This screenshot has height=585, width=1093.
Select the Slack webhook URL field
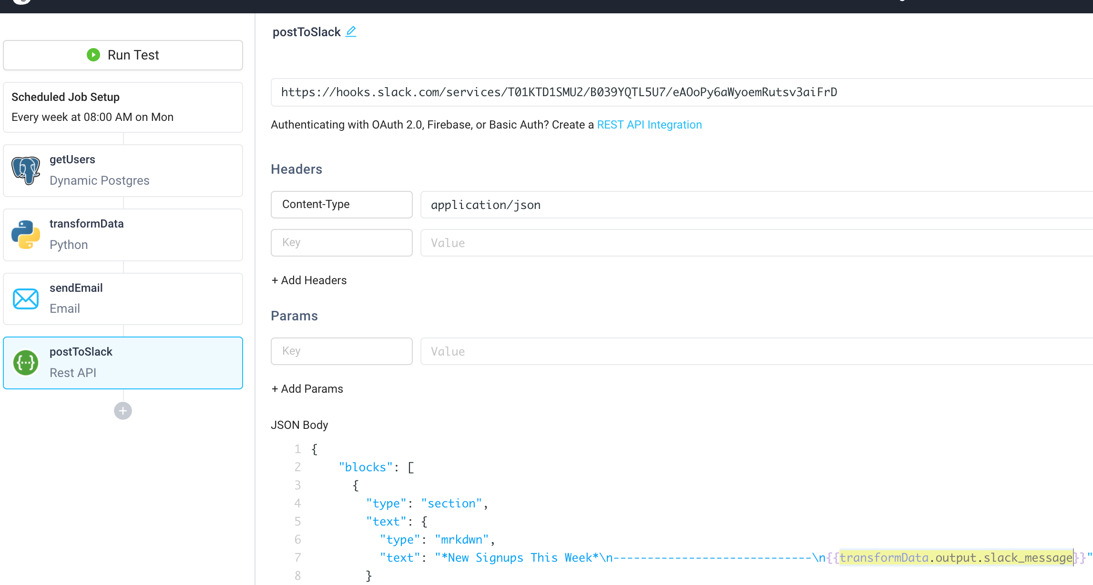(x=559, y=92)
